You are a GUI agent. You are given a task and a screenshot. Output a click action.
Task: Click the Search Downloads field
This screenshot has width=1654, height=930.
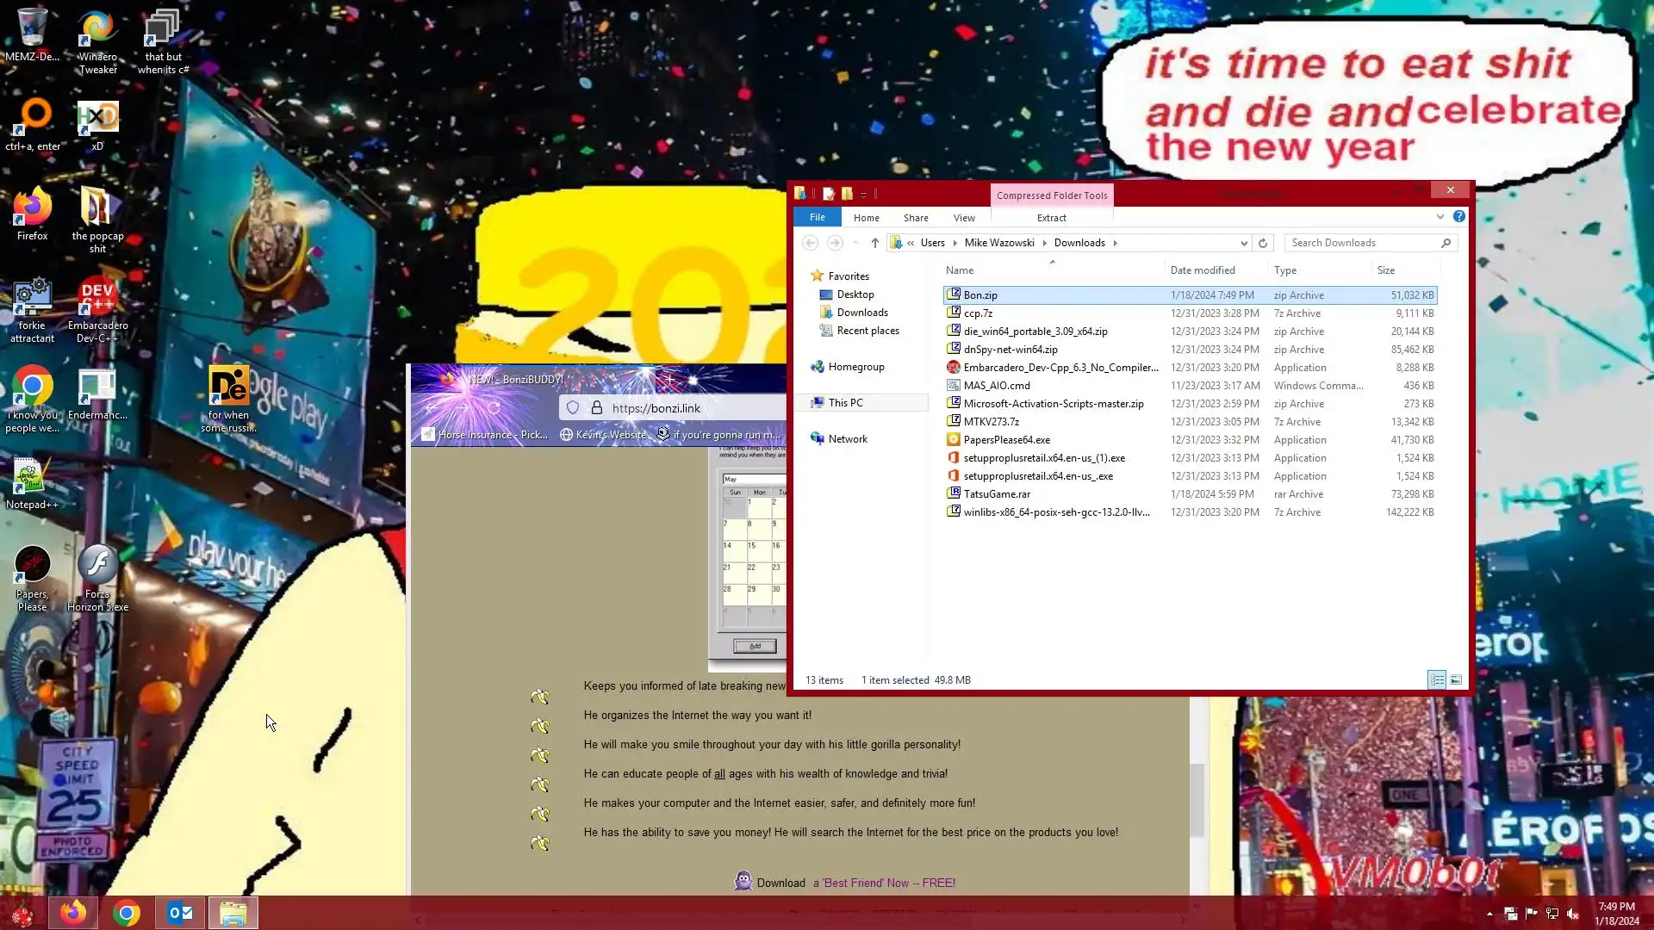[x=1361, y=243]
